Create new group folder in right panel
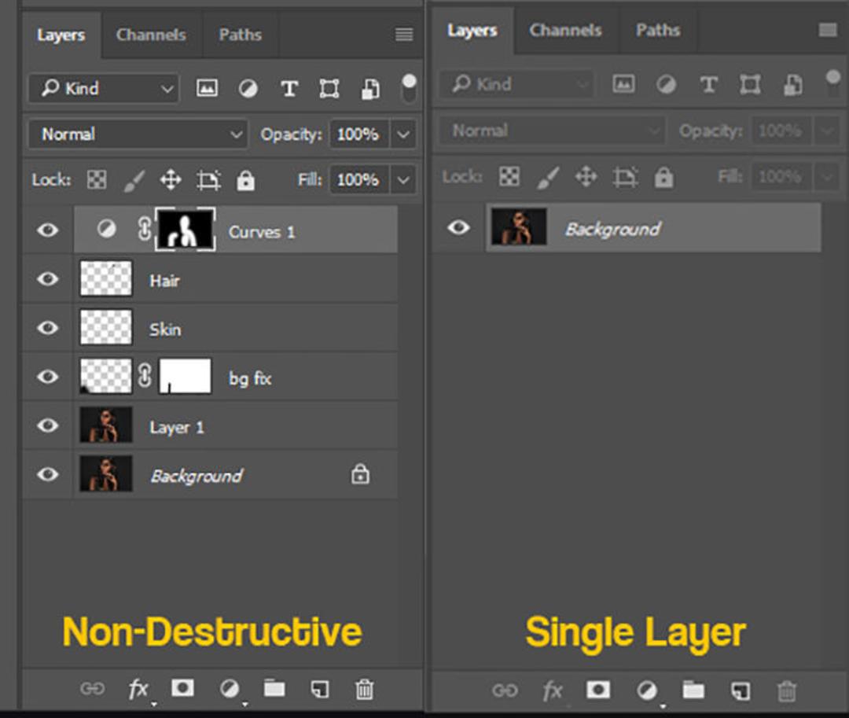 point(693,690)
